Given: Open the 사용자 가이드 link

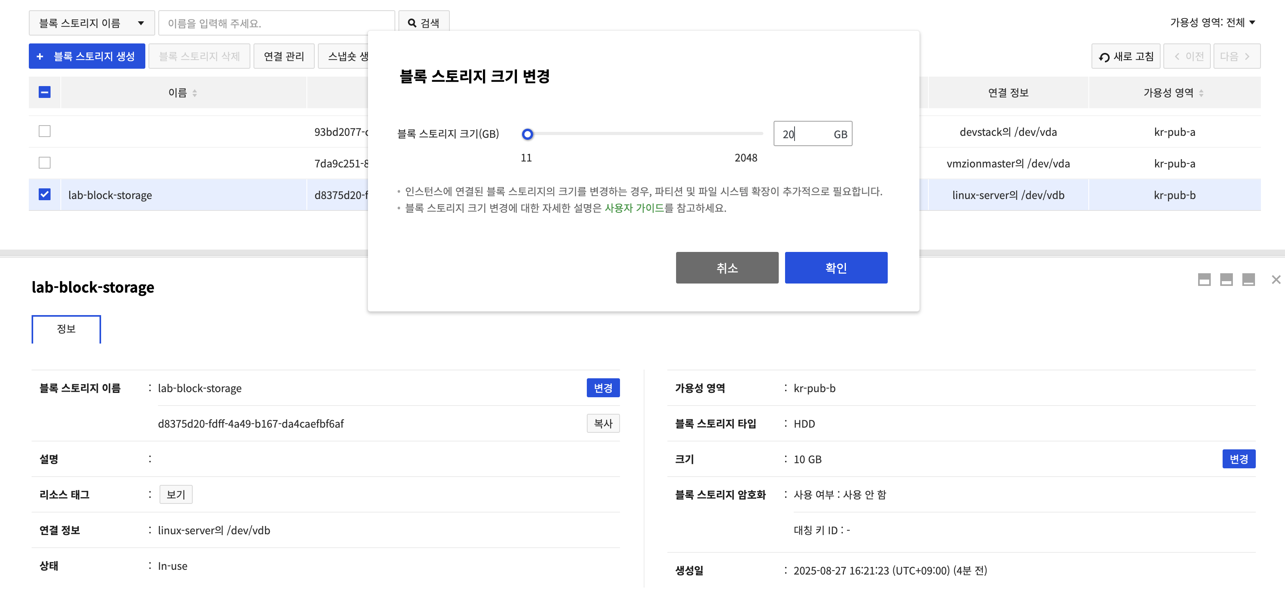Looking at the screenshot, I should (x=634, y=208).
